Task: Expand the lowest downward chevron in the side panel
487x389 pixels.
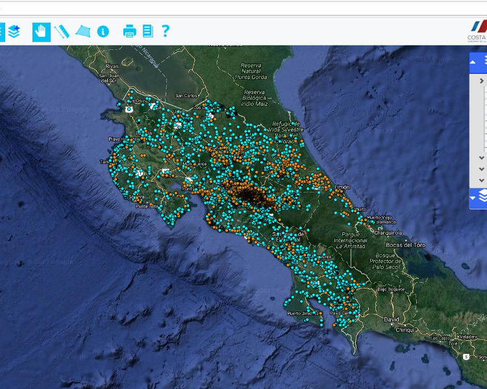Action: pos(481,180)
